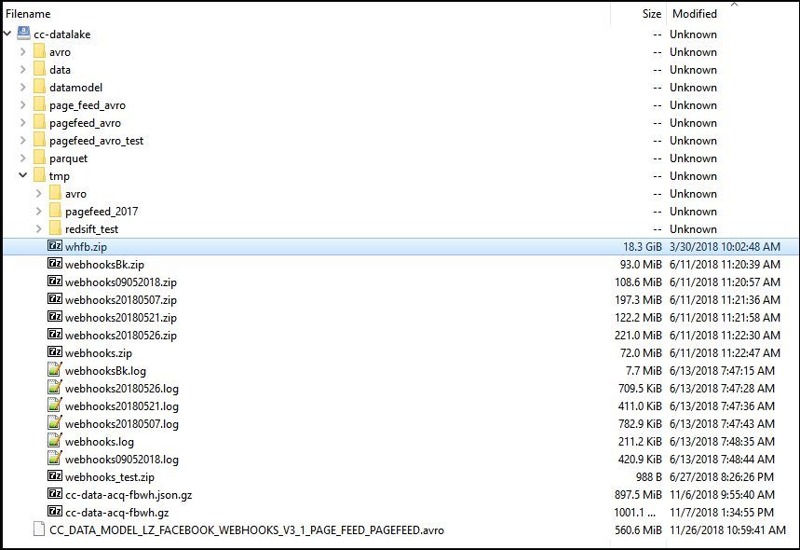
Task: Click the redsift_test folder icon
Action: tap(55, 229)
